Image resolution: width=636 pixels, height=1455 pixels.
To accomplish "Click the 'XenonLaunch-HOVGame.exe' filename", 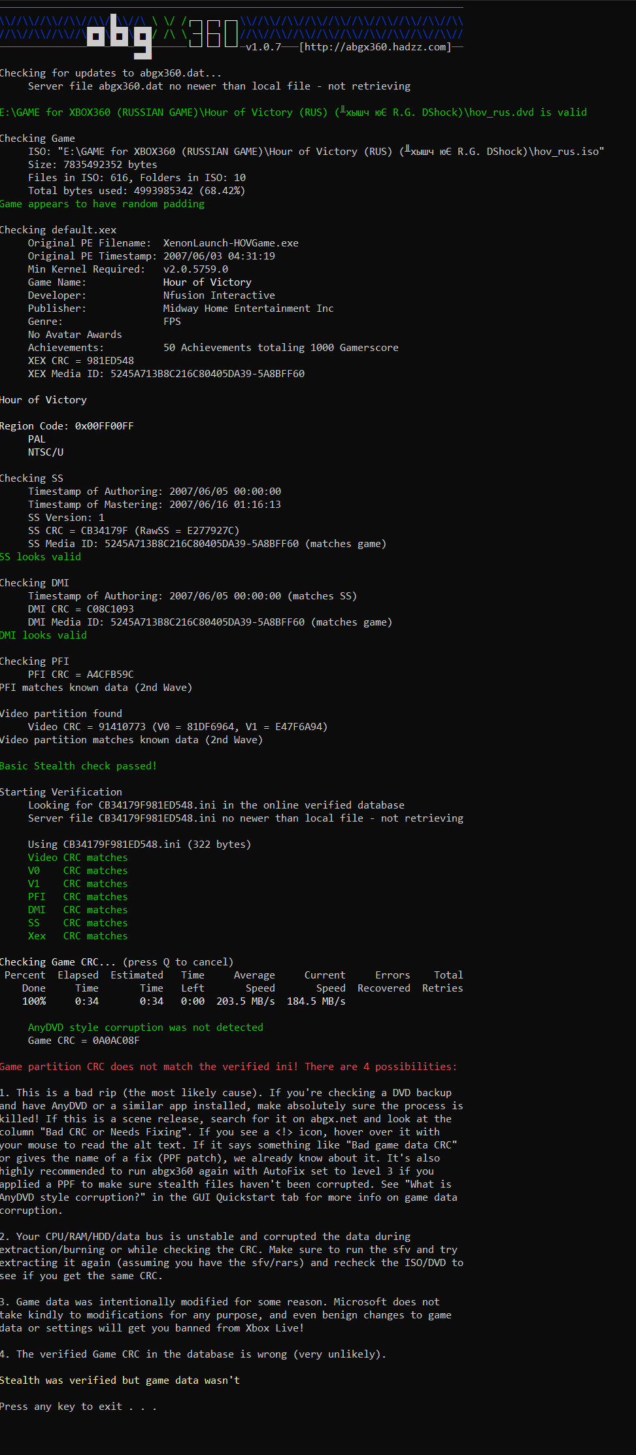I will pyautogui.click(x=231, y=243).
